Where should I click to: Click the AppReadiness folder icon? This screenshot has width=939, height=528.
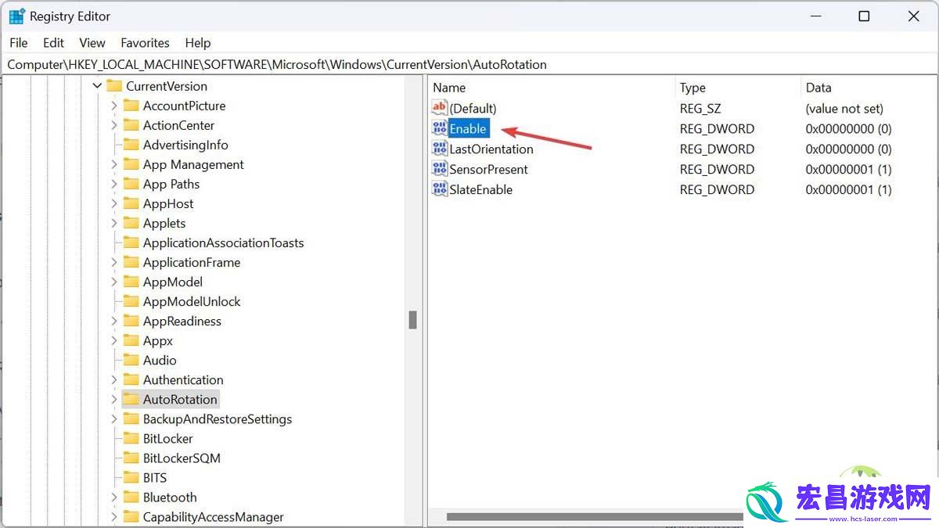131,321
